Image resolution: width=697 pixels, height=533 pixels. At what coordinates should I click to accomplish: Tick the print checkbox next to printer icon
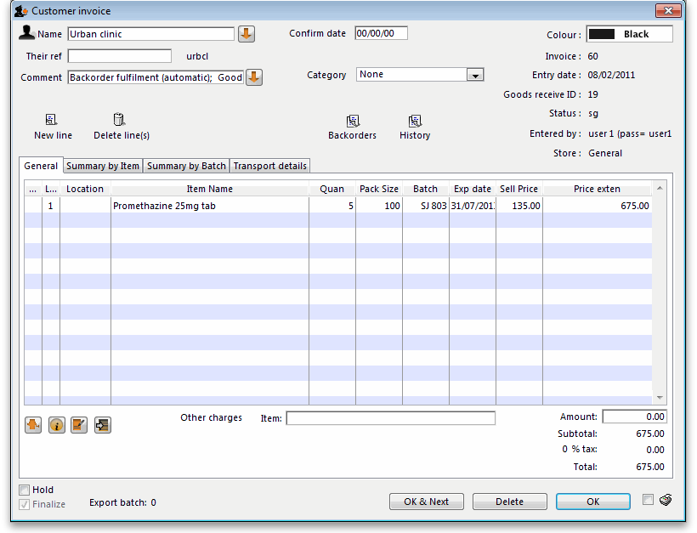coord(648,500)
